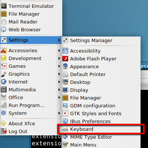Click the Keyboard icon
This screenshot has height=148, width=148.
(x=65, y=129)
